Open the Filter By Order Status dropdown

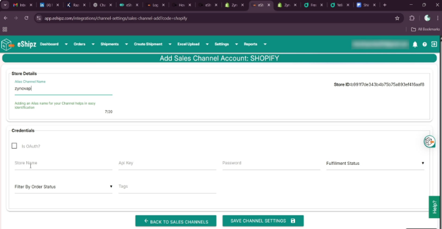coord(64,187)
